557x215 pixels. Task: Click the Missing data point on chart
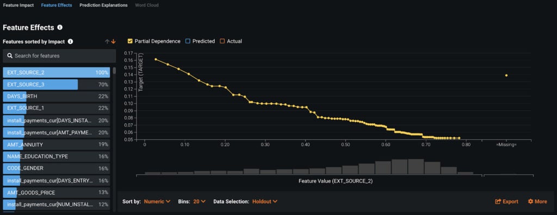506,75
